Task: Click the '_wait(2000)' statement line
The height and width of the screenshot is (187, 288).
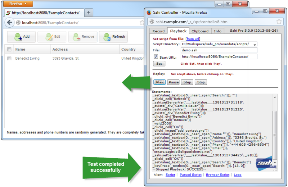Action: tap(163, 123)
